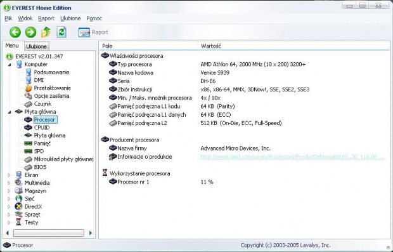The height and width of the screenshot is (252, 393).
Task: Open the Przetaktowanie flame icon
Action: point(29,88)
